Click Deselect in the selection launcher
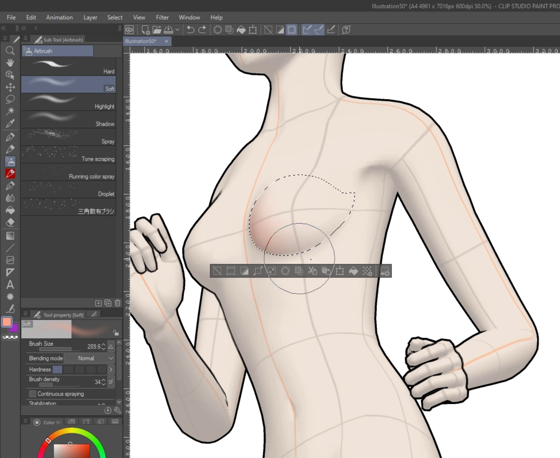The height and width of the screenshot is (458, 560). [x=217, y=271]
